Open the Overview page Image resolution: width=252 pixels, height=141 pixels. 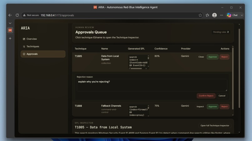[43, 39]
